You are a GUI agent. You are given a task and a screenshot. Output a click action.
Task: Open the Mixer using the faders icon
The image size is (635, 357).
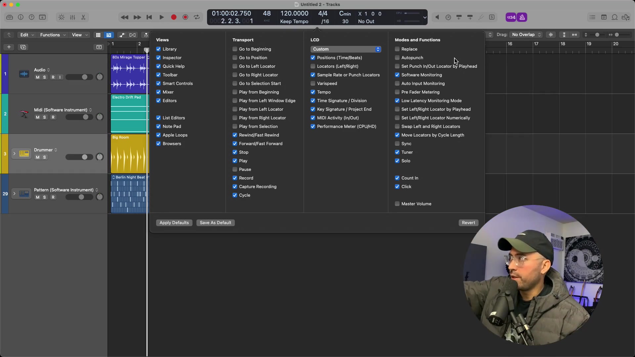tap(72, 17)
